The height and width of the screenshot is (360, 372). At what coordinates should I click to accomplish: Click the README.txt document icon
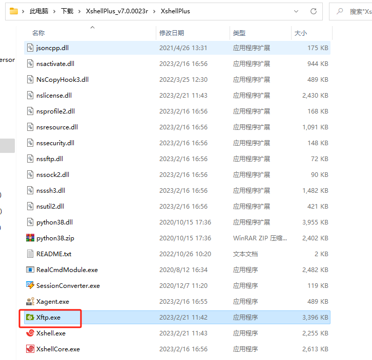[30, 254]
